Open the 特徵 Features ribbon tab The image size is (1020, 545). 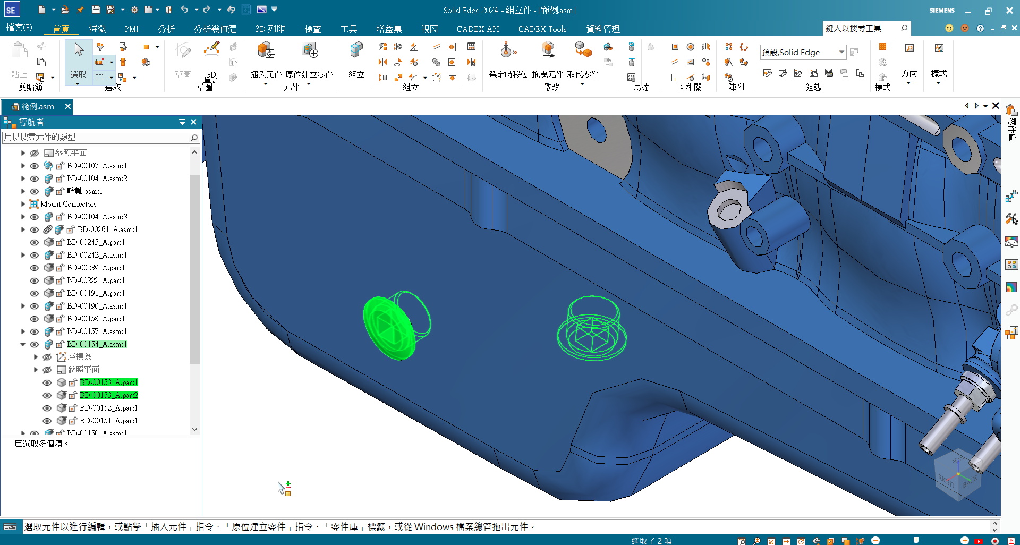coord(98,29)
